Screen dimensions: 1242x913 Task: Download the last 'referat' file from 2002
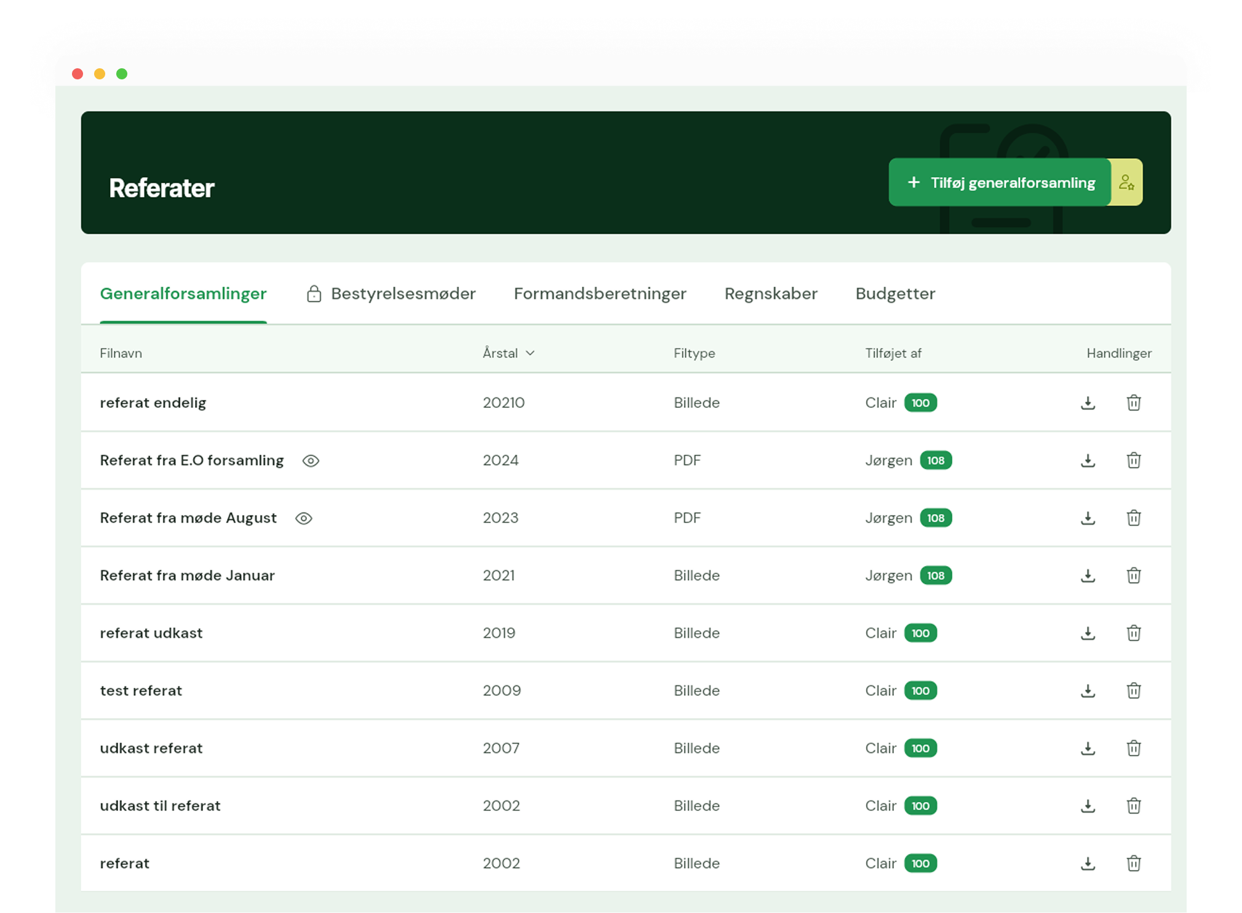coord(1088,863)
